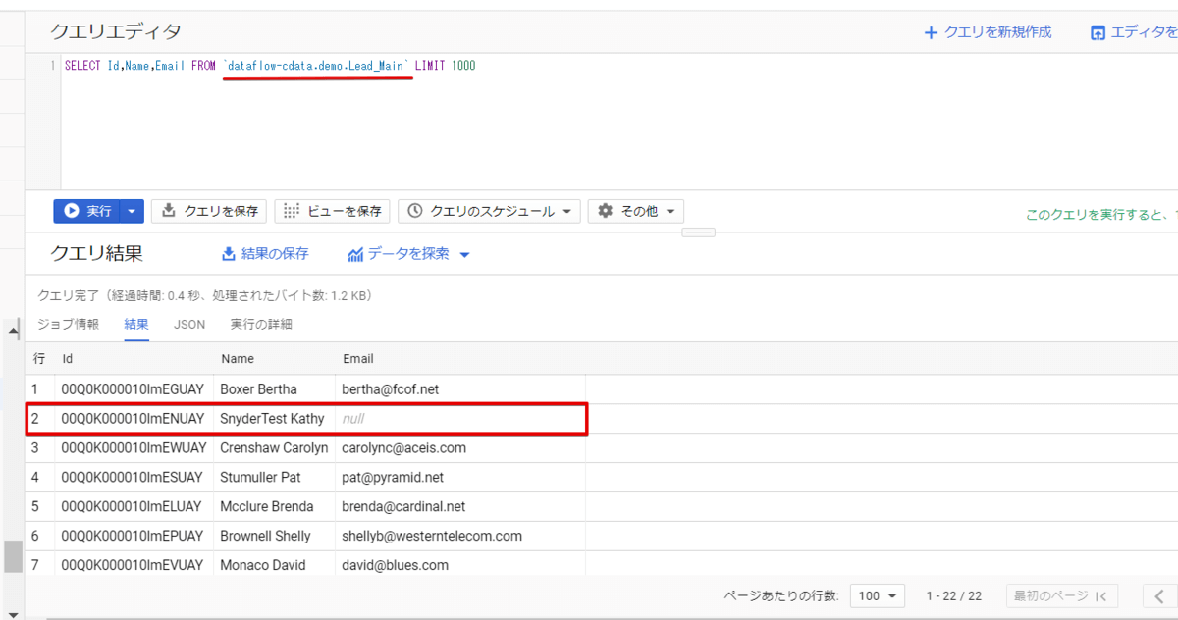Select Id 00Q0K000010ImEWUAY
This screenshot has width=1178, height=620.
coord(134,448)
